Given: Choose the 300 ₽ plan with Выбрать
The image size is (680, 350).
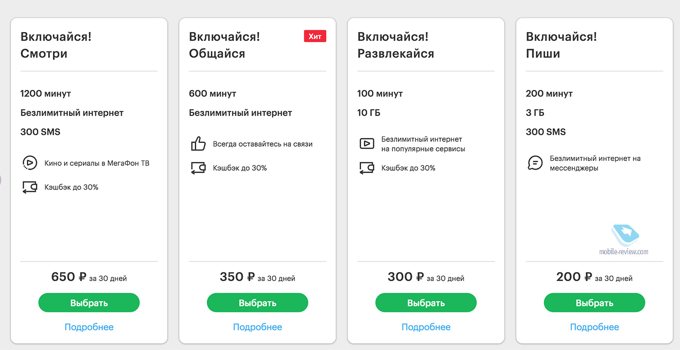Looking at the screenshot, I should 425,303.
